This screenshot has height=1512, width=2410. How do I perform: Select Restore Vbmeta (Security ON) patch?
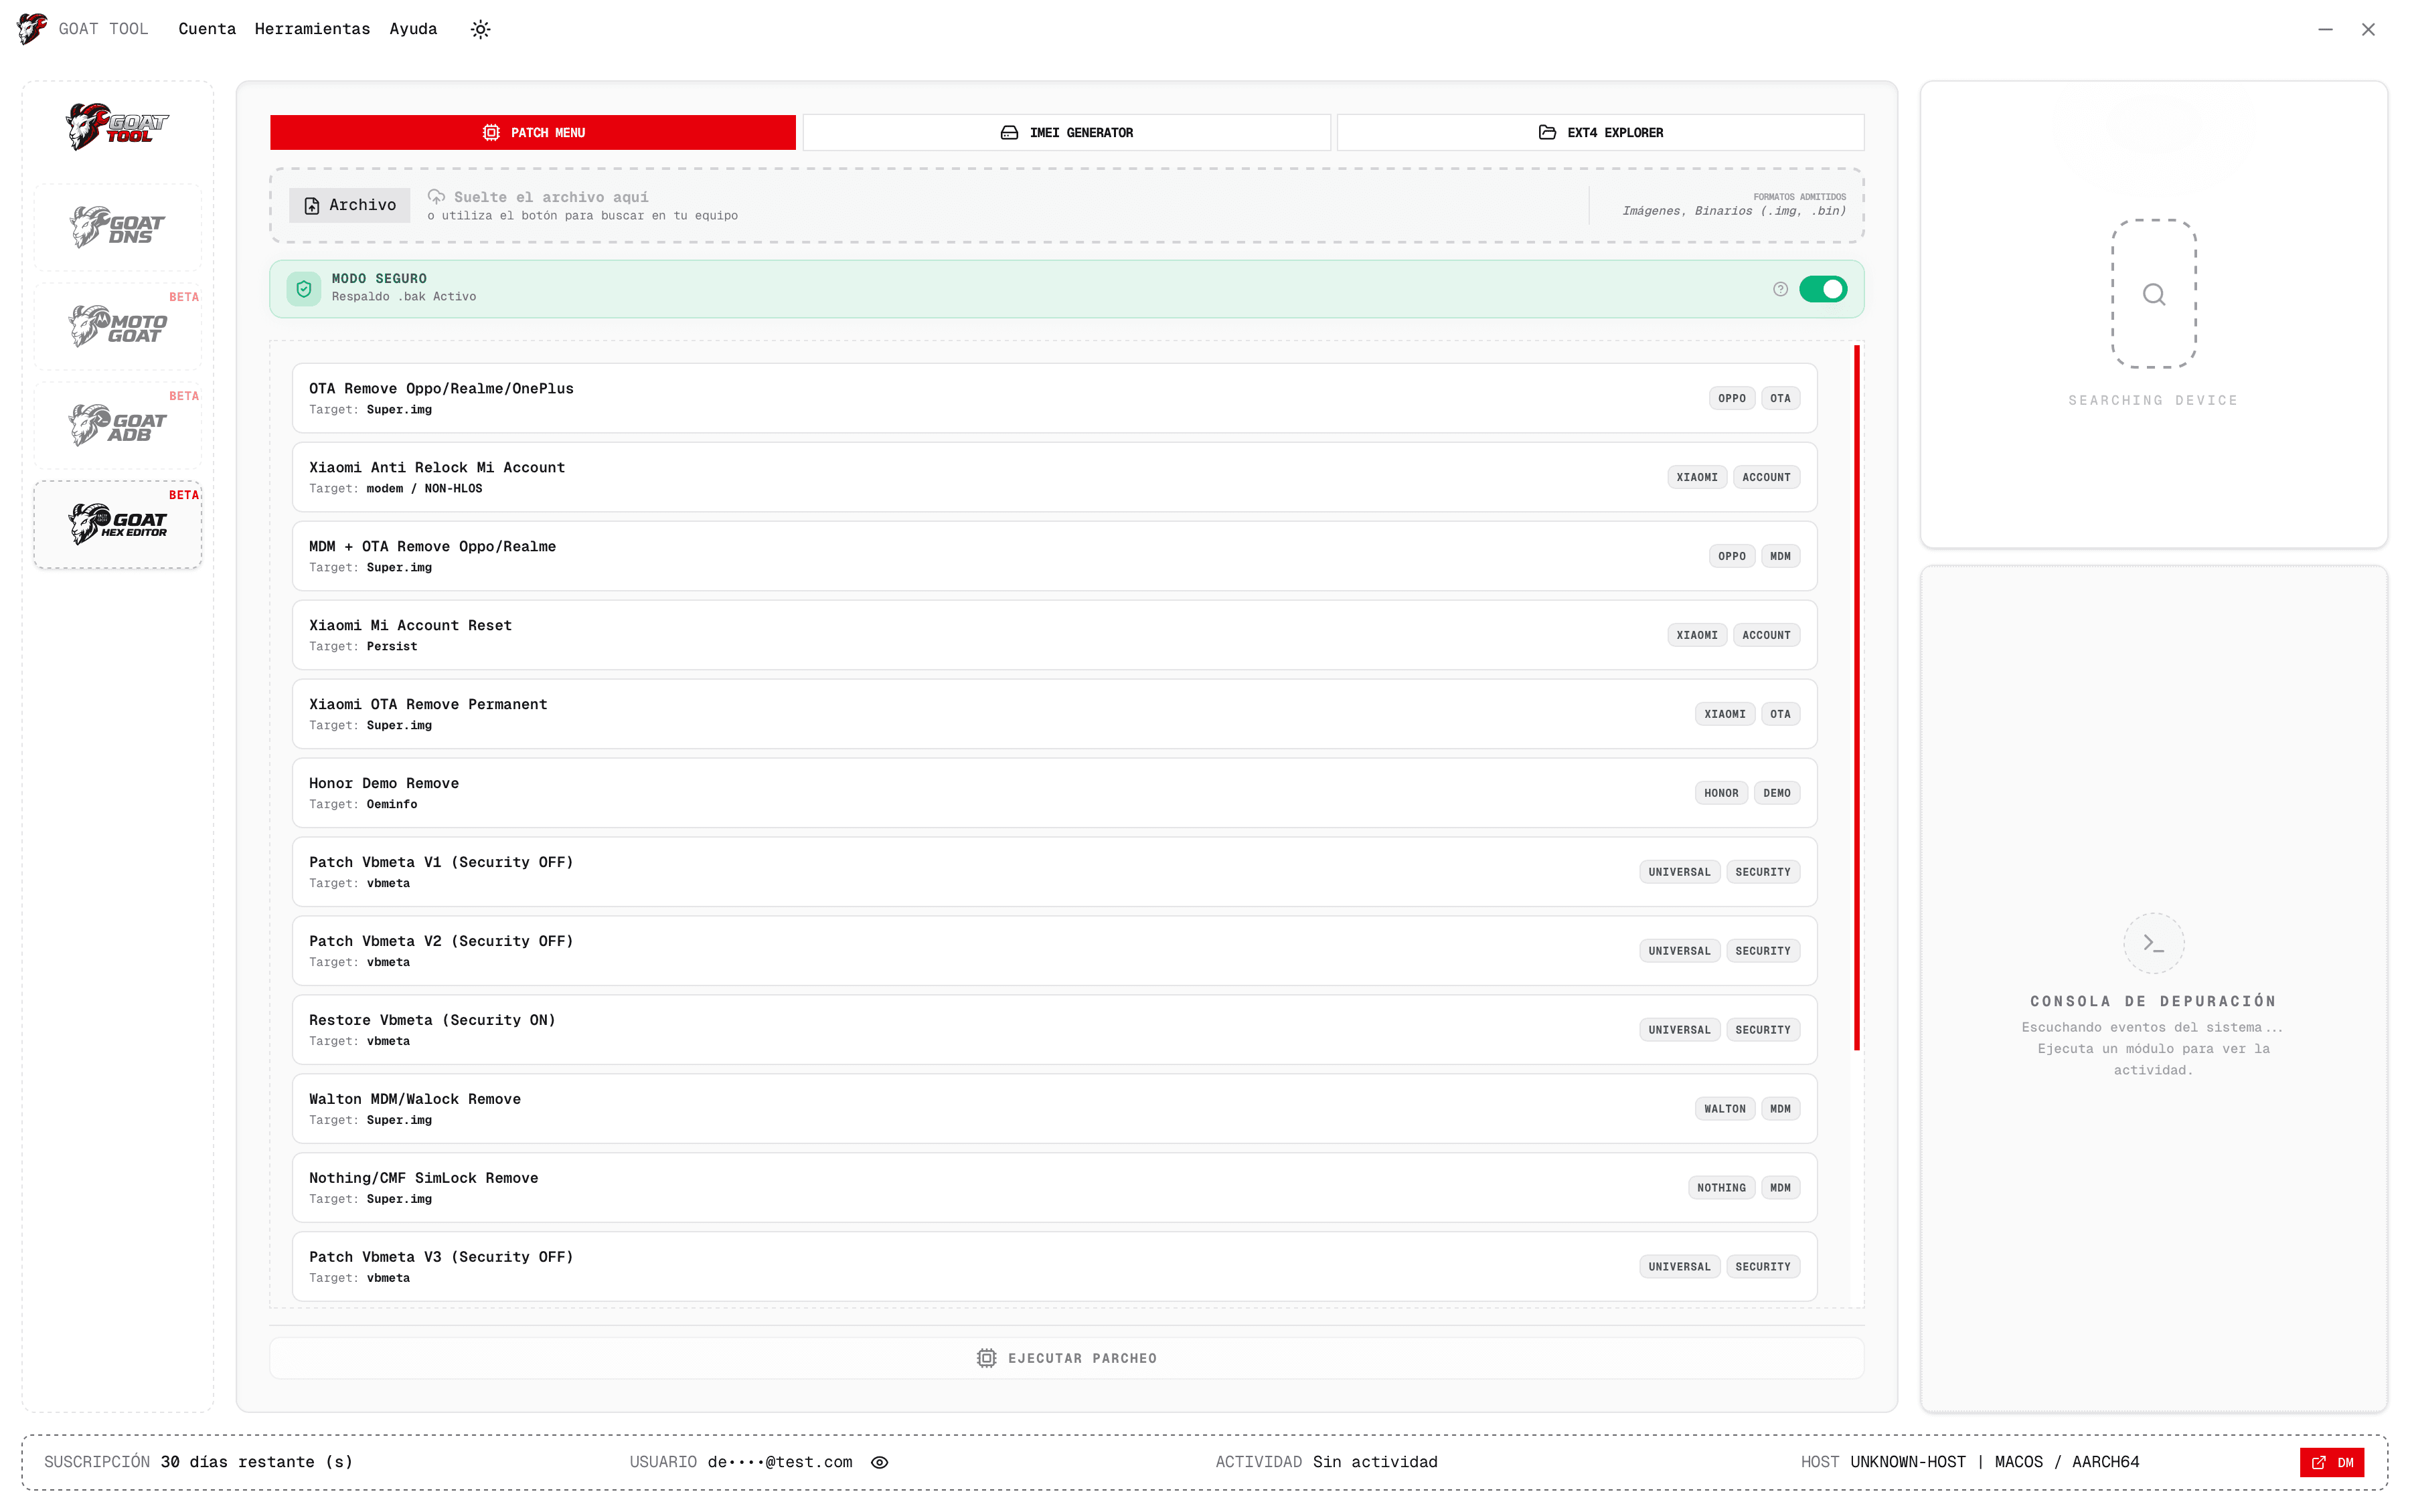tap(1054, 1030)
